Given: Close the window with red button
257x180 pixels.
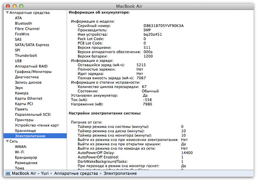Looking at the screenshot, I should pyautogui.click(x=8, y=6).
